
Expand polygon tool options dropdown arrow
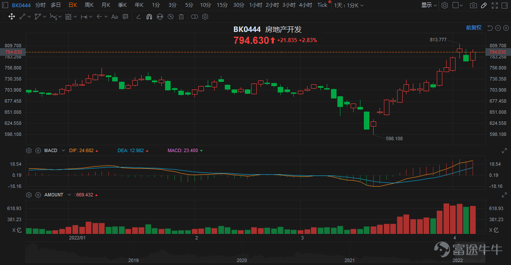pos(44,17)
